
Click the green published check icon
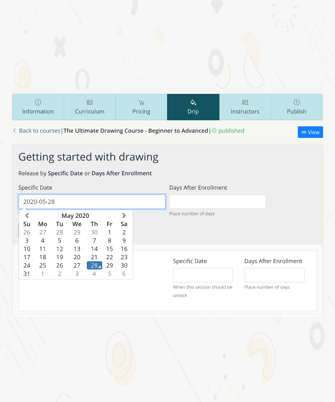click(214, 131)
